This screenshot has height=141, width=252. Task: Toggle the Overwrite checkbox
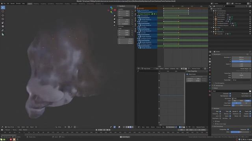click(230, 94)
